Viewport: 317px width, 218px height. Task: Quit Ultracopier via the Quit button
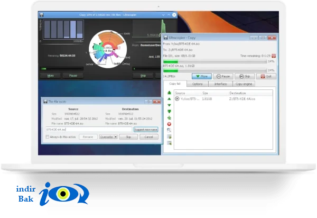(x=266, y=76)
